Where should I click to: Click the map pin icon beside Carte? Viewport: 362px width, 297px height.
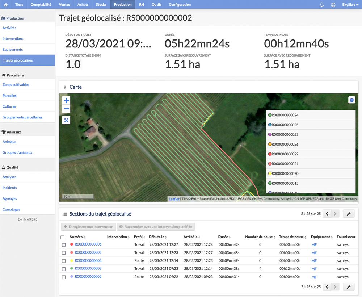(65, 87)
